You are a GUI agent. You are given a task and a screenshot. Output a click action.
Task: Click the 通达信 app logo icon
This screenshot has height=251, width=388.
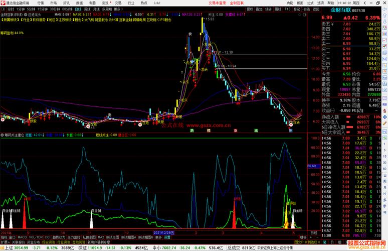(3, 3)
